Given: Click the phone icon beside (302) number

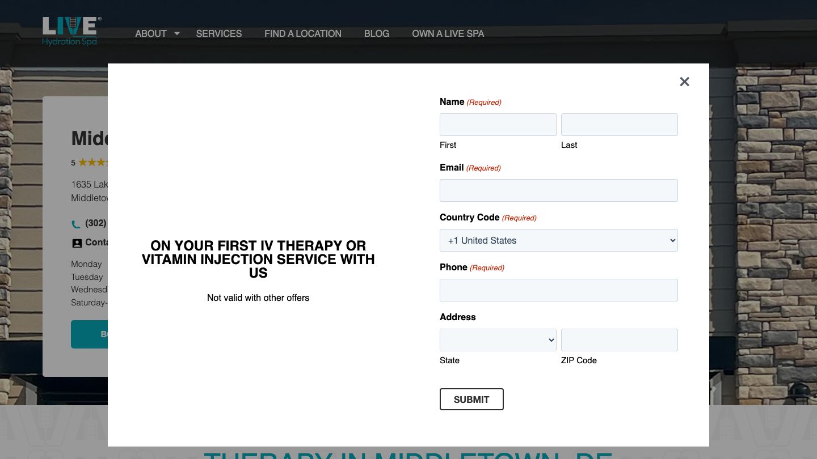Looking at the screenshot, I should [76, 224].
